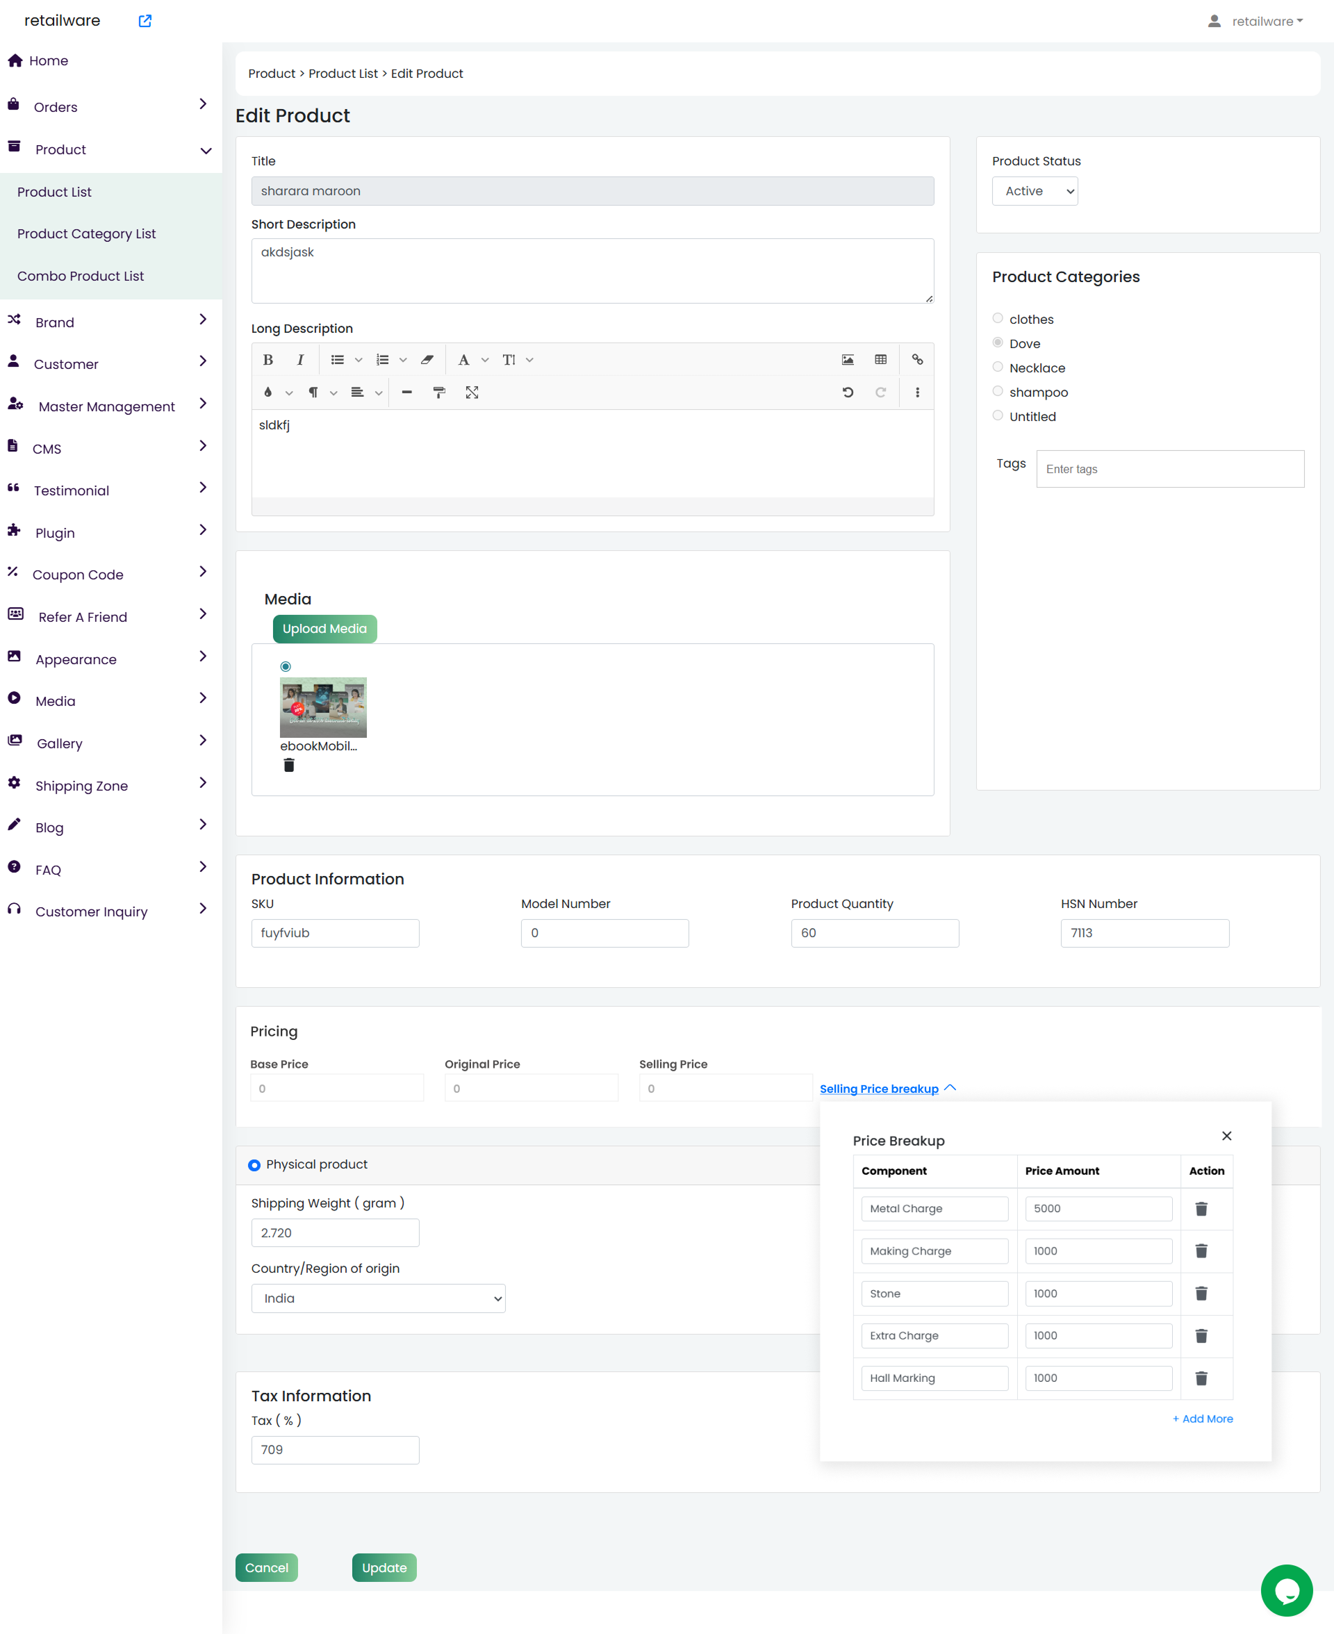1334x1634 pixels.
Task: Insert an image via editor toolbar
Action: (848, 360)
